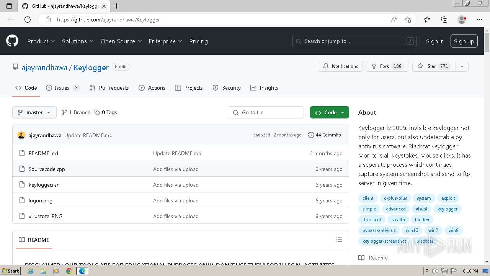This screenshot has height=276, width=490.
Task: Click the Sign up button
Action: click(464, 41)
